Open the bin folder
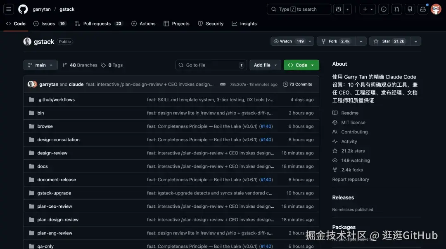Image resolution: width=446 pixels, height=249 pixels. [x=40, y=113]
